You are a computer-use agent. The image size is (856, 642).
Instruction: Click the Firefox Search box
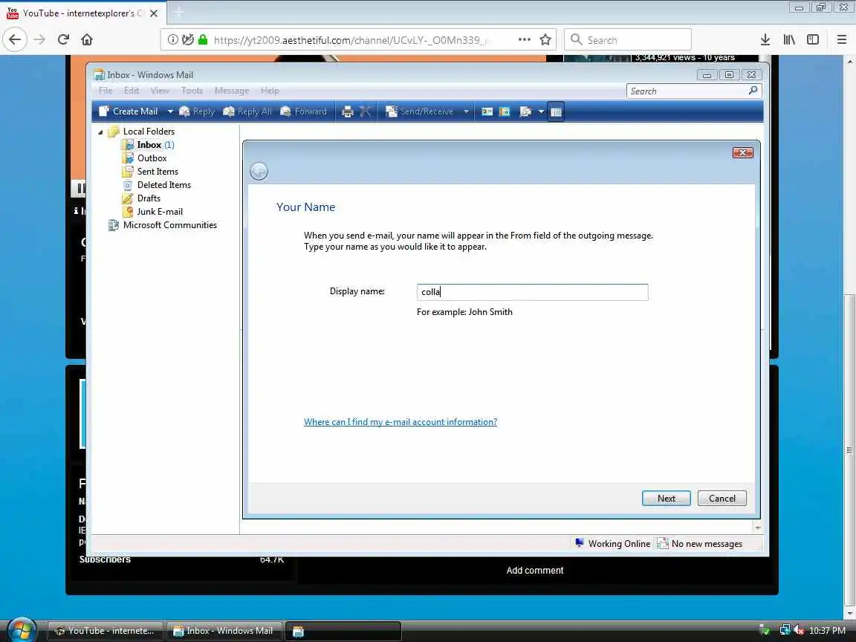(x=628, y=40)
